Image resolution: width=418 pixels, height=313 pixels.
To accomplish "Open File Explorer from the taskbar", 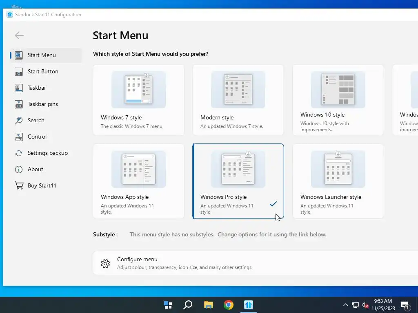I will [209, 305].
